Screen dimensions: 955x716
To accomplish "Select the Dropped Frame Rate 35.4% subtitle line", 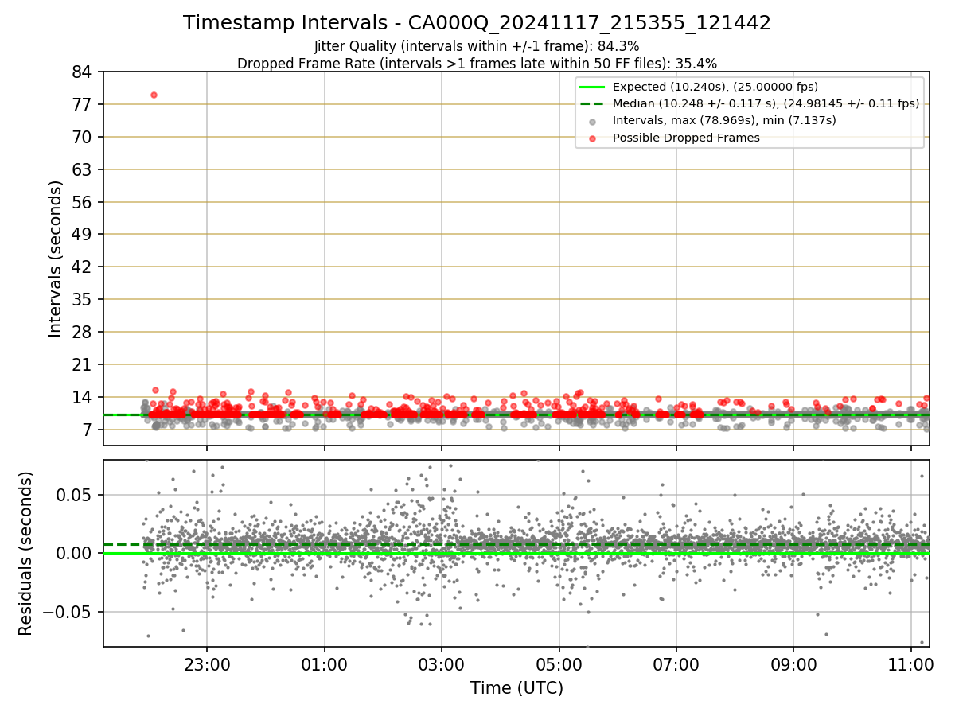I will point(477,64).
